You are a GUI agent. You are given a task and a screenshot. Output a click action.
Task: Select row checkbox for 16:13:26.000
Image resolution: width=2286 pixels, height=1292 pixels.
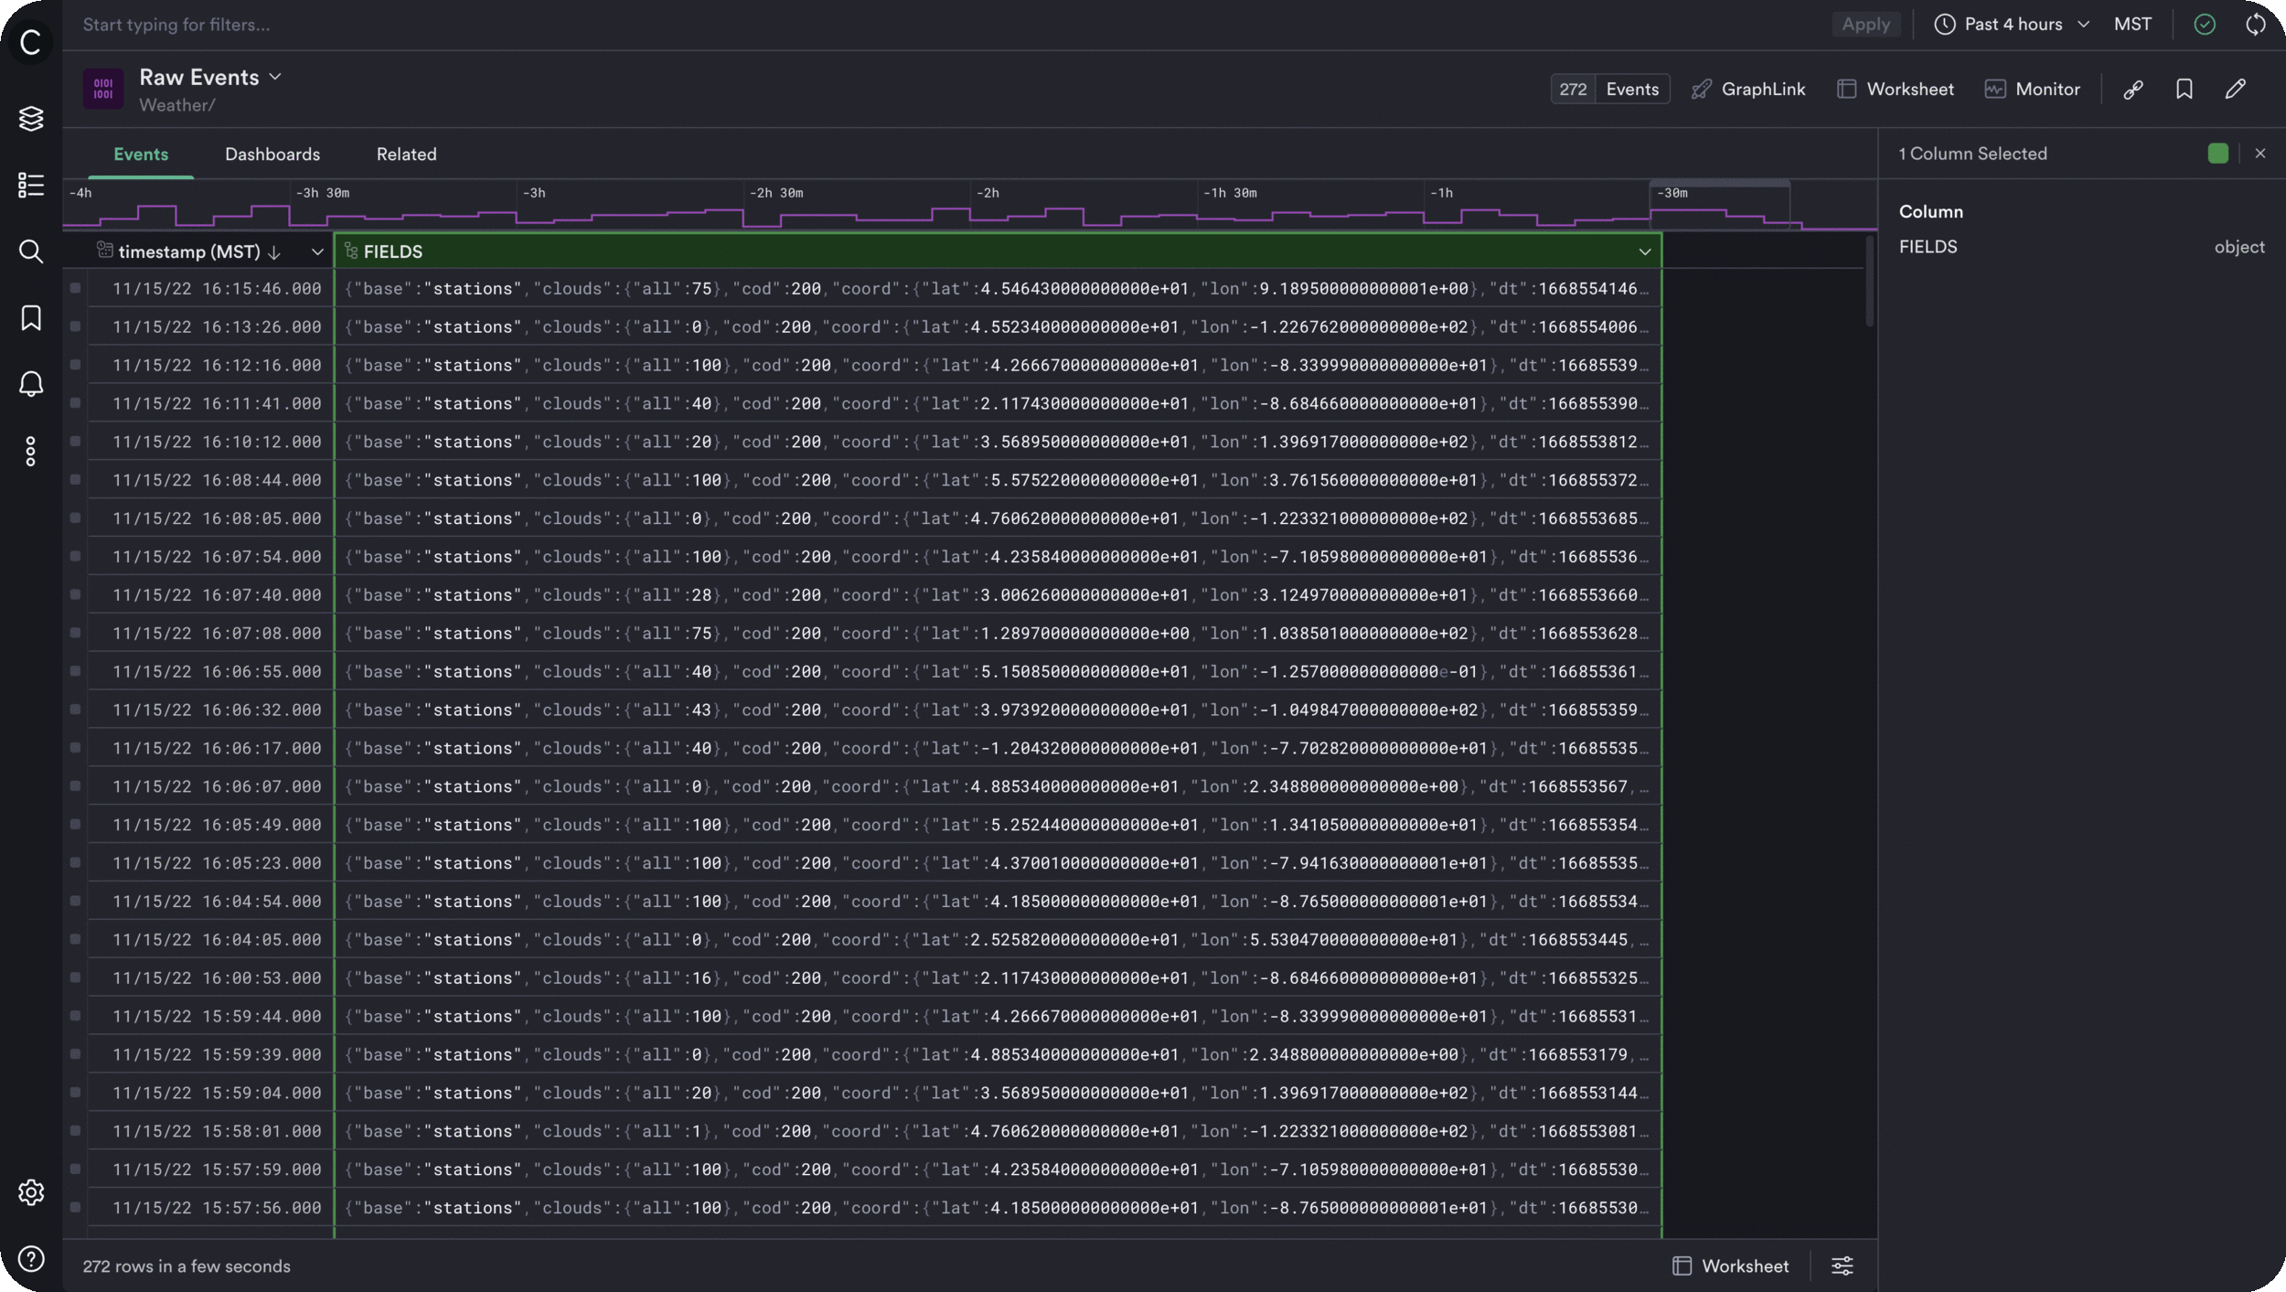(x=76, y=326)
